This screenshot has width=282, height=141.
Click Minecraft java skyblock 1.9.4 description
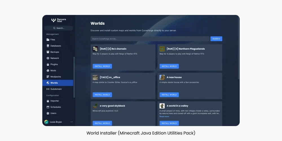coord(105,111)
